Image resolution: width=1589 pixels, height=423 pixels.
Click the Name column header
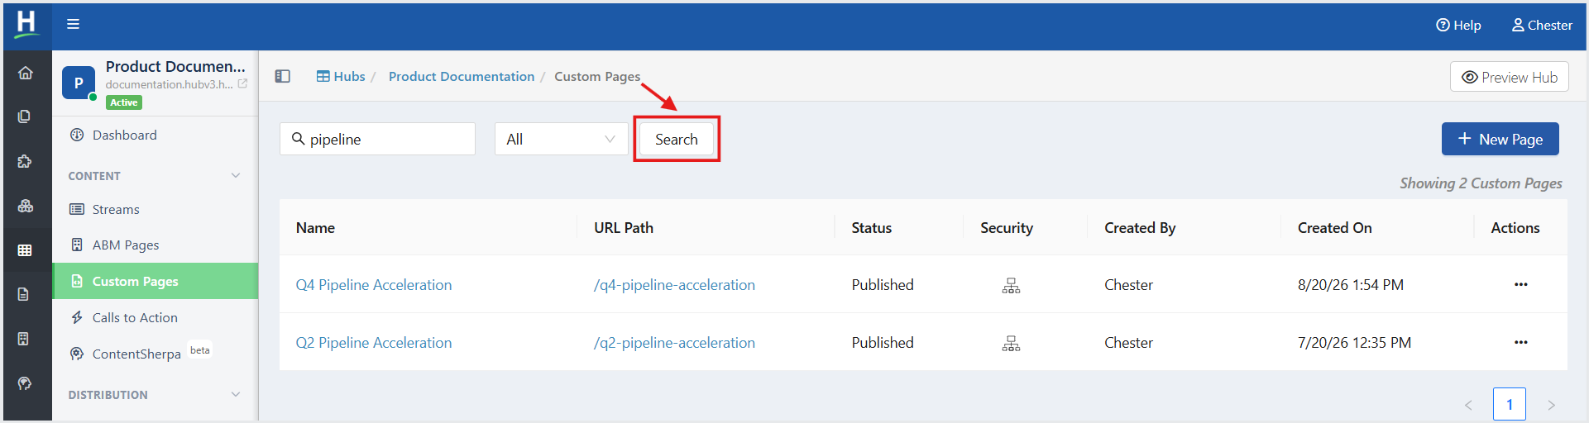315,228
